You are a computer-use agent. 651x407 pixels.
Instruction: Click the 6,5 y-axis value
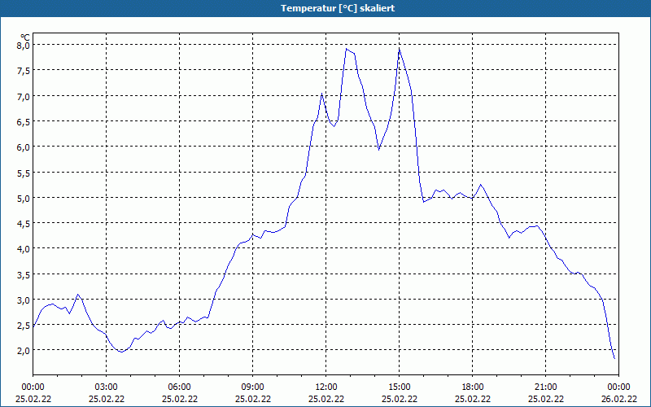(24, 121)
